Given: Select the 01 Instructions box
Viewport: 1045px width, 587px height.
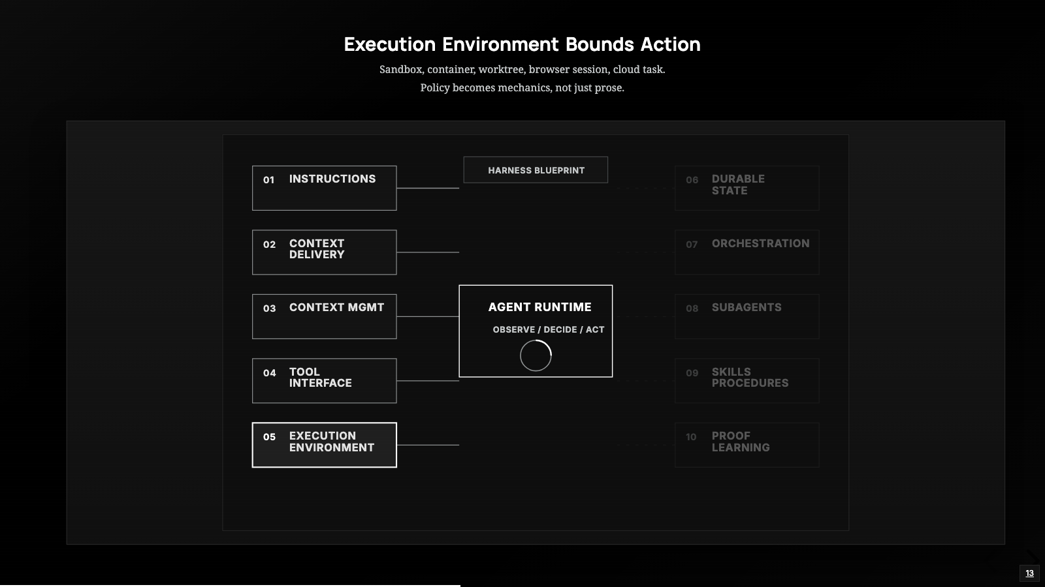Looking at the screenshot, I should click(324, 188).
